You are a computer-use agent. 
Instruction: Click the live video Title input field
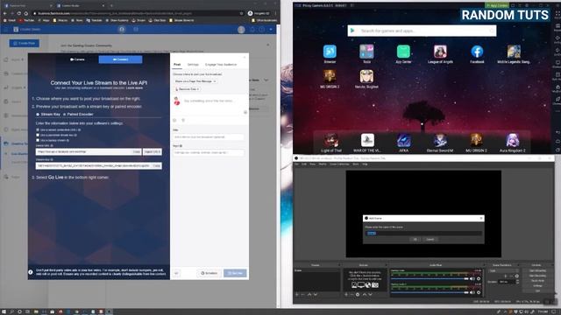pos(209,136)
